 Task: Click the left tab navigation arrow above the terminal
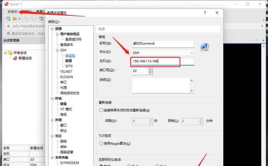click(x=254, y=40)
